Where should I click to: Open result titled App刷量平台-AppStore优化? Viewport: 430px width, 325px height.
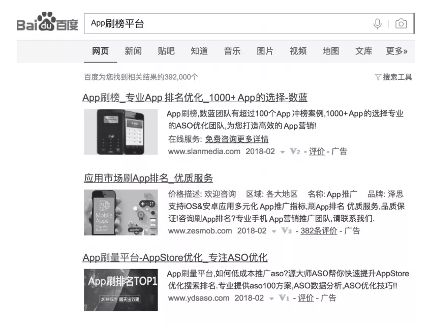tap(175, 257)
